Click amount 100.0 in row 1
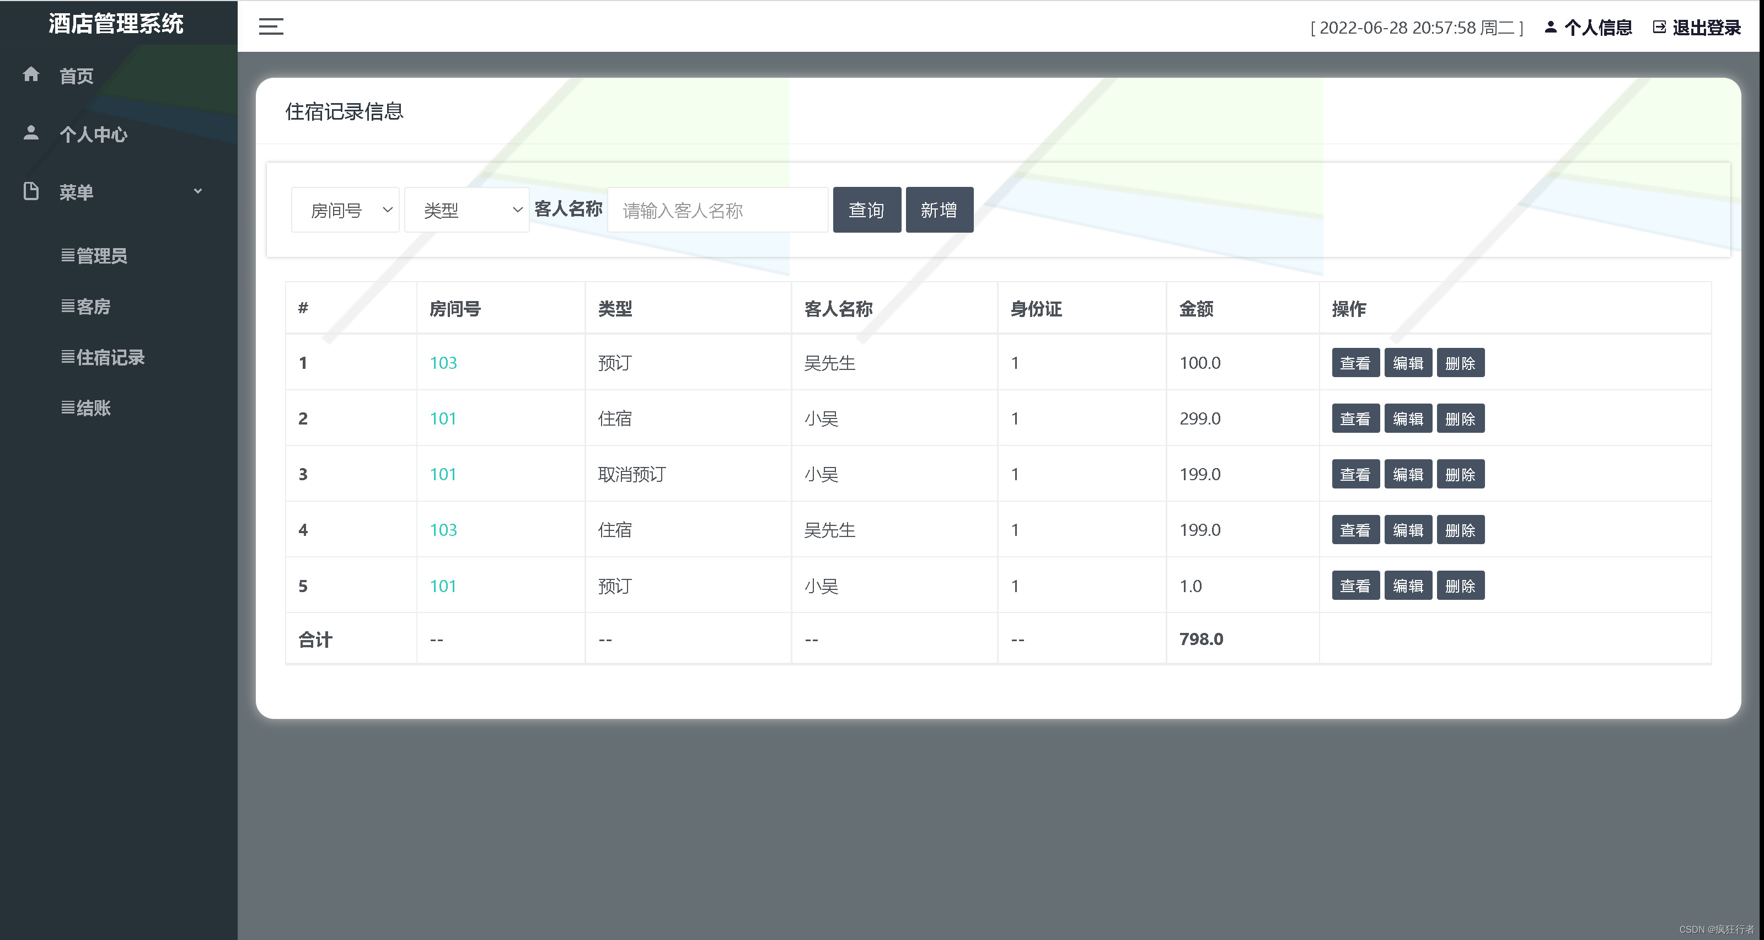Image resolution: width=1764 pixels, height=940 pixels. pos(1200,363)
